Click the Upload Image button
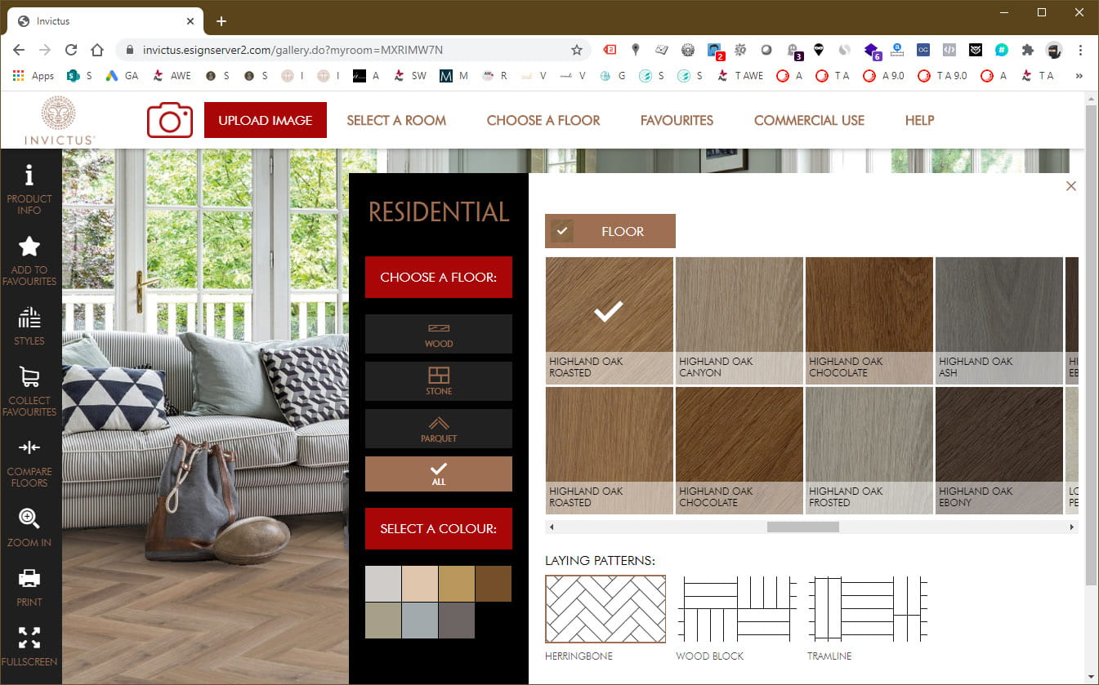Viewport: 1099px width, 685px height. [x=266, y=120]
